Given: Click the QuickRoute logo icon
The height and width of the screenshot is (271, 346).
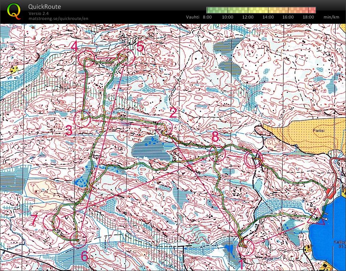Looking at the screenshot, I should tap(14, 11).
